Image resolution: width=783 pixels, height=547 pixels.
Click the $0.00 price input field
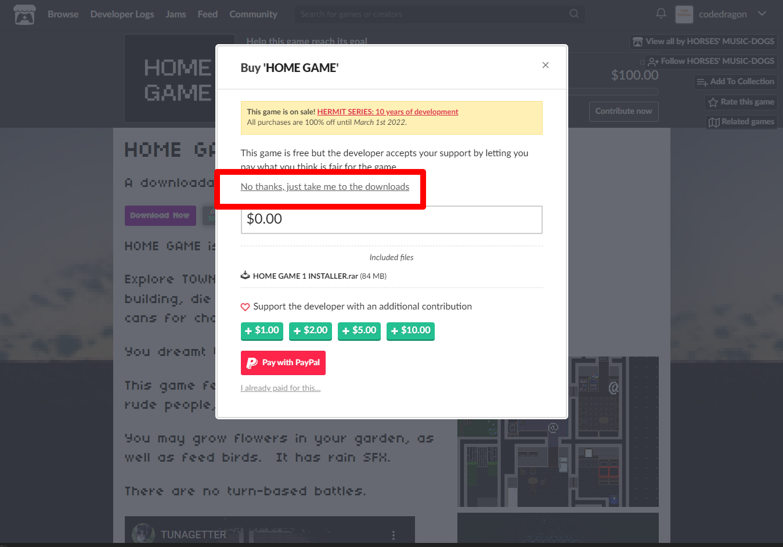tap(391, 219)
